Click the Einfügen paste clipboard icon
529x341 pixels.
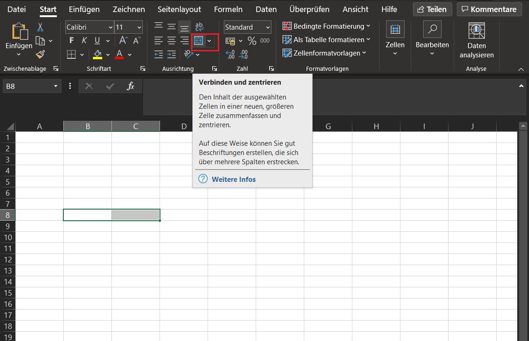(19, 31)
